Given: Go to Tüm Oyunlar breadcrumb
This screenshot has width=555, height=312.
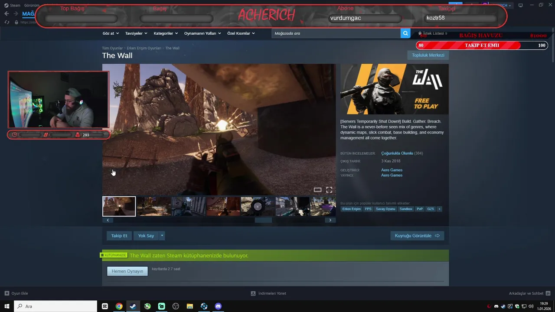Looking at the screenshot, I should (x=112, y=48).
